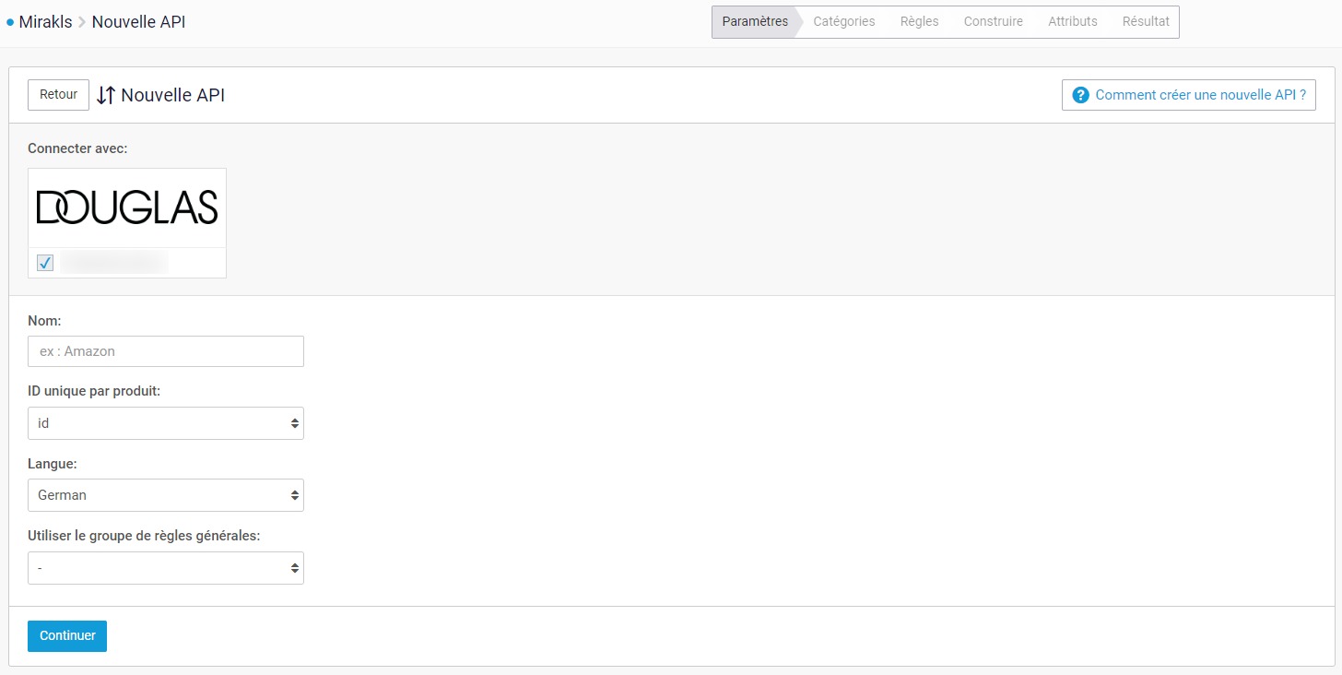1342x675 pixels.
Task: Click the Retour button
Action: [x=58, y=95]
